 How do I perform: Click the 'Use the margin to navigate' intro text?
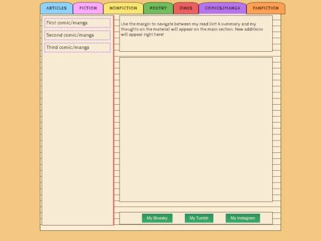(x=192, y=29)
